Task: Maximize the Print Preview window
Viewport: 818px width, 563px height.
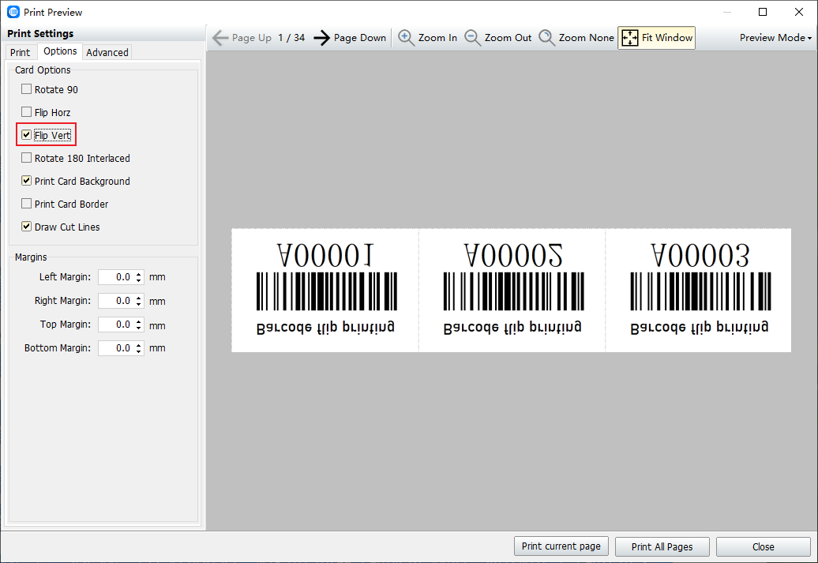Action: coord(763,12)
